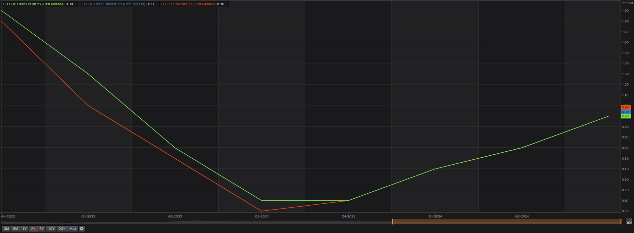Click the right handle of range slider
This screenshot has width=634, height=233.
point(621,221)
